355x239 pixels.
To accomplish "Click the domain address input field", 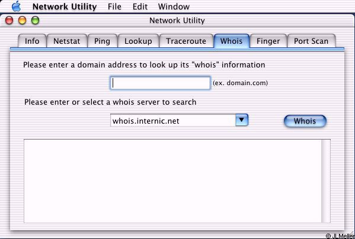I will [x=160, y=83].
